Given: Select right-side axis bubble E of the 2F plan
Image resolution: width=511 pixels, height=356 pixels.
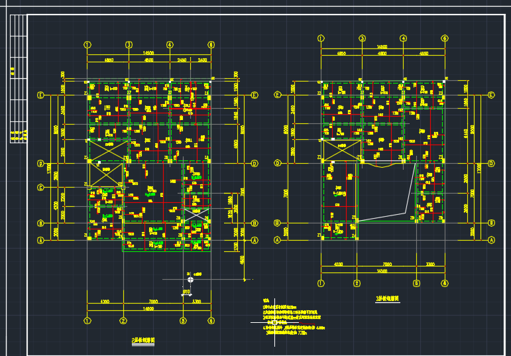Looking at the screenshot, I should pos(255,95).
